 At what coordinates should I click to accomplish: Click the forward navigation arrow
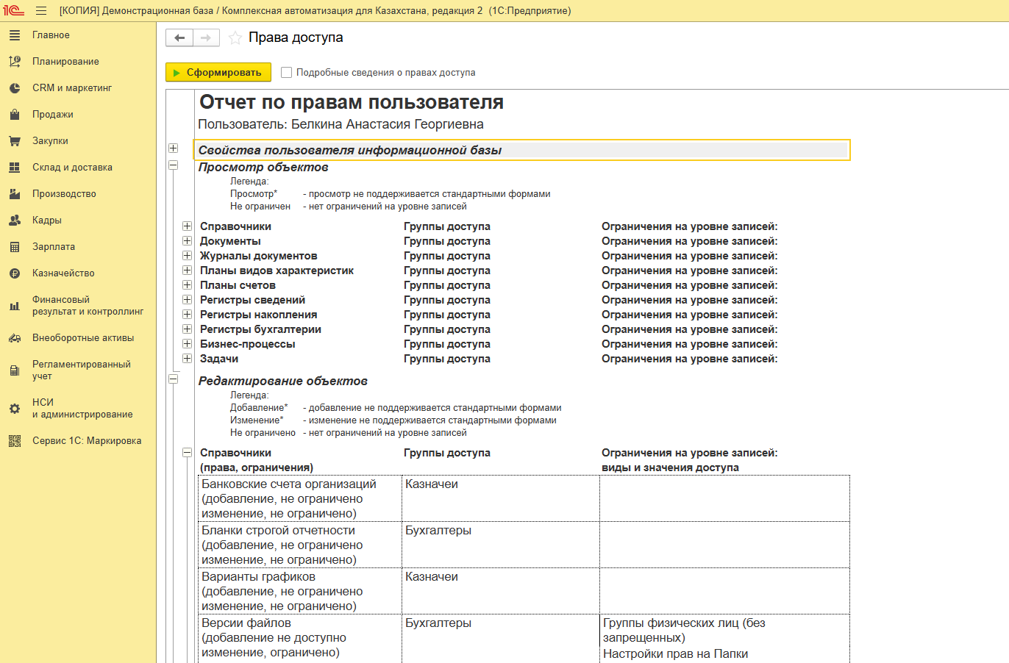[x=206, y=37]
